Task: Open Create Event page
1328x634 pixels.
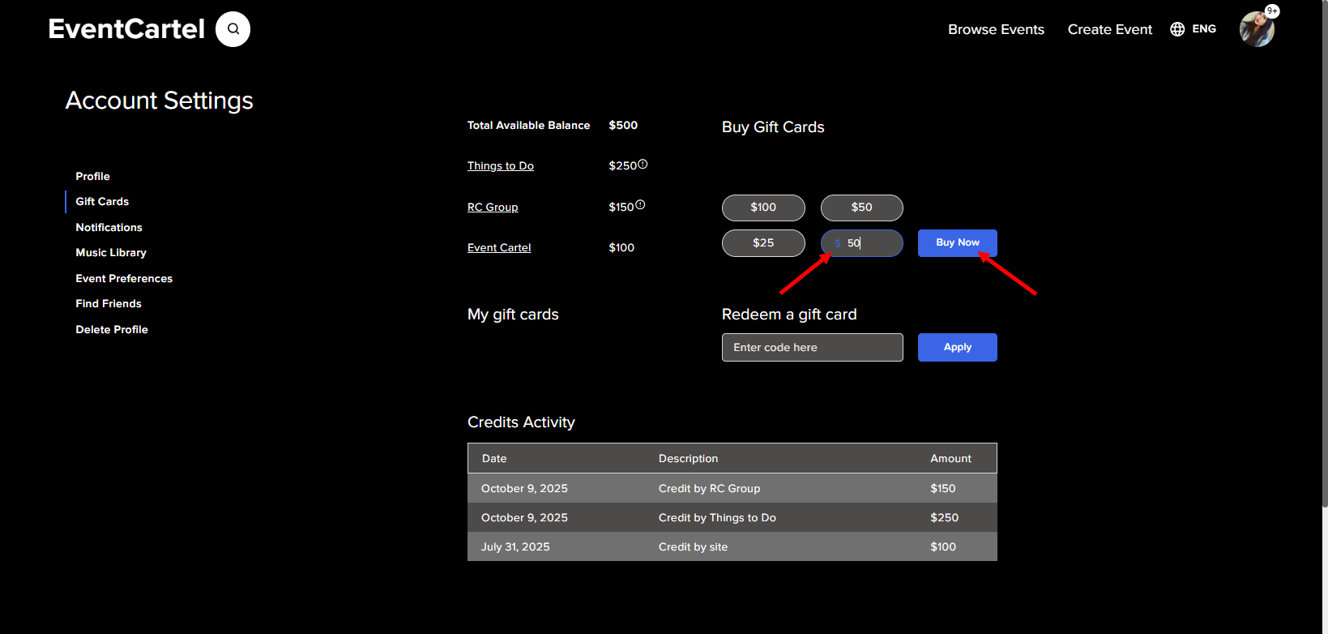Action: tap(1109, 29)
